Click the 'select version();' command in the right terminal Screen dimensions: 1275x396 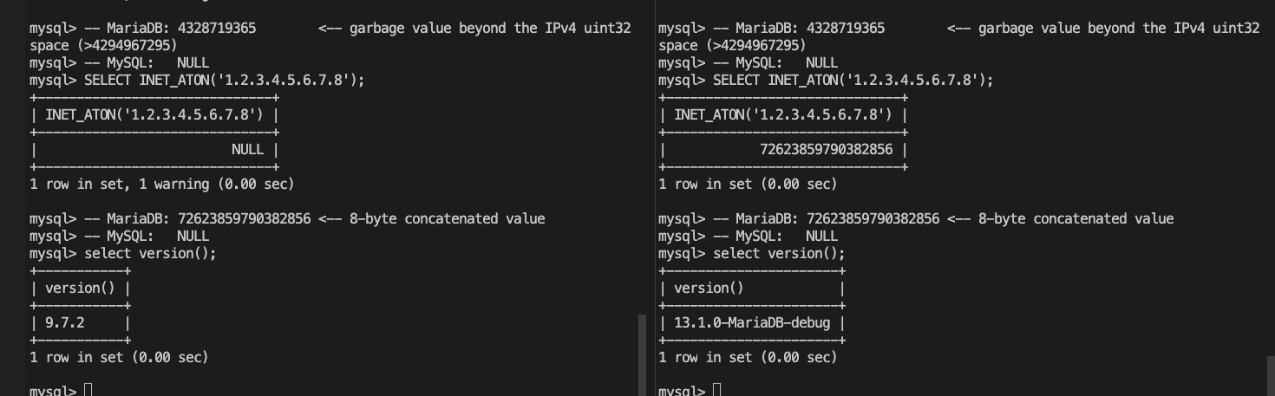pyautogui.click(x=779, y=253)
